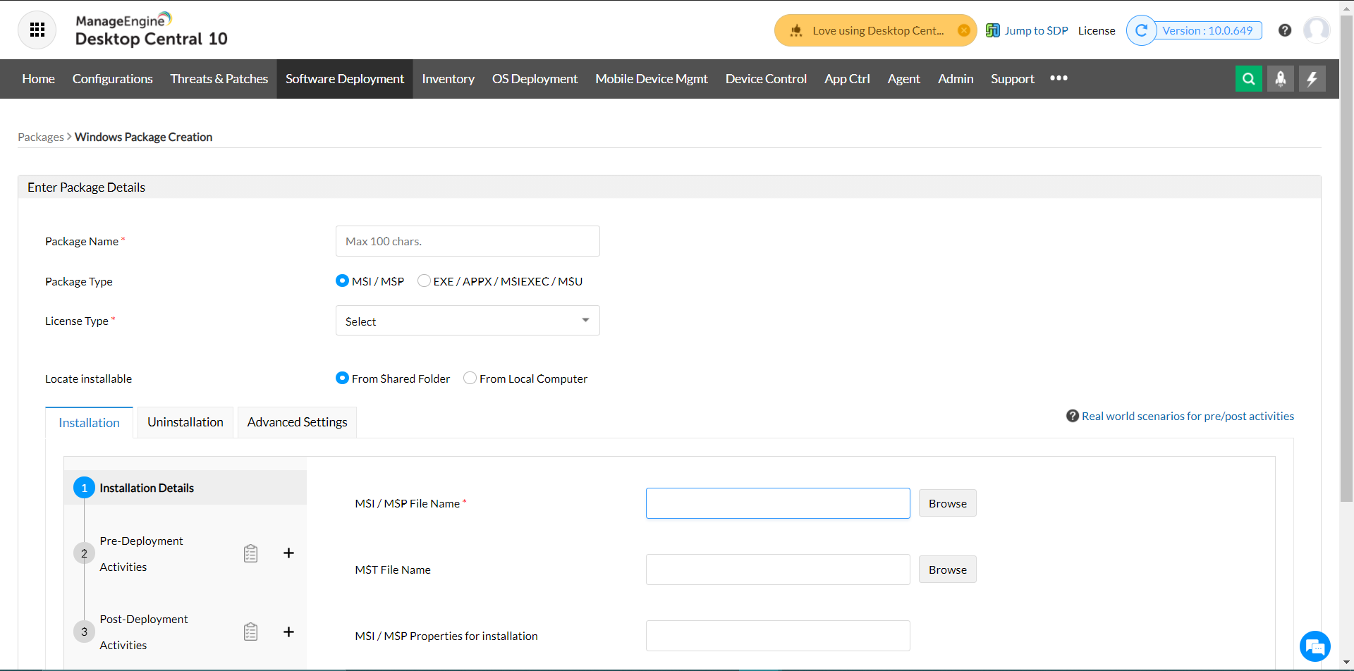Select EXE / APPX / MSIEXEC / MSU package type

pyautogui.click(x=424, y=281)
